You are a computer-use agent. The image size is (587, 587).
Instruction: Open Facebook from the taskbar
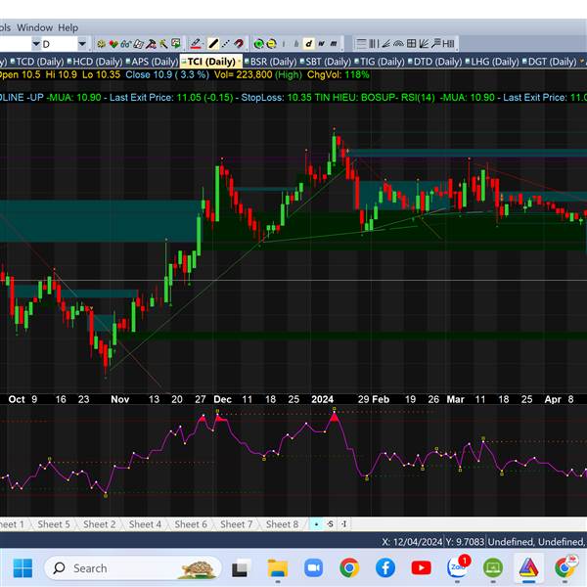tap(385, 567)
